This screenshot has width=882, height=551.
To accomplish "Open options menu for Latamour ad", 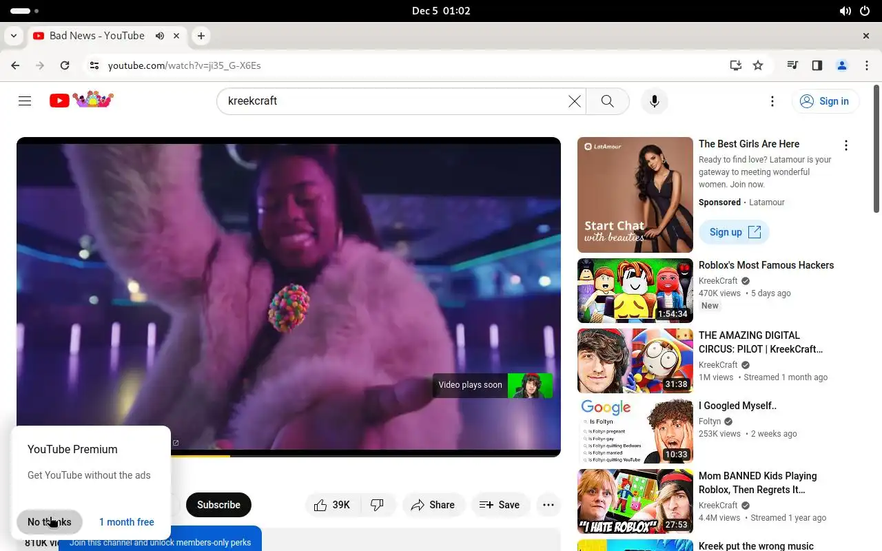I will [846, 145].
